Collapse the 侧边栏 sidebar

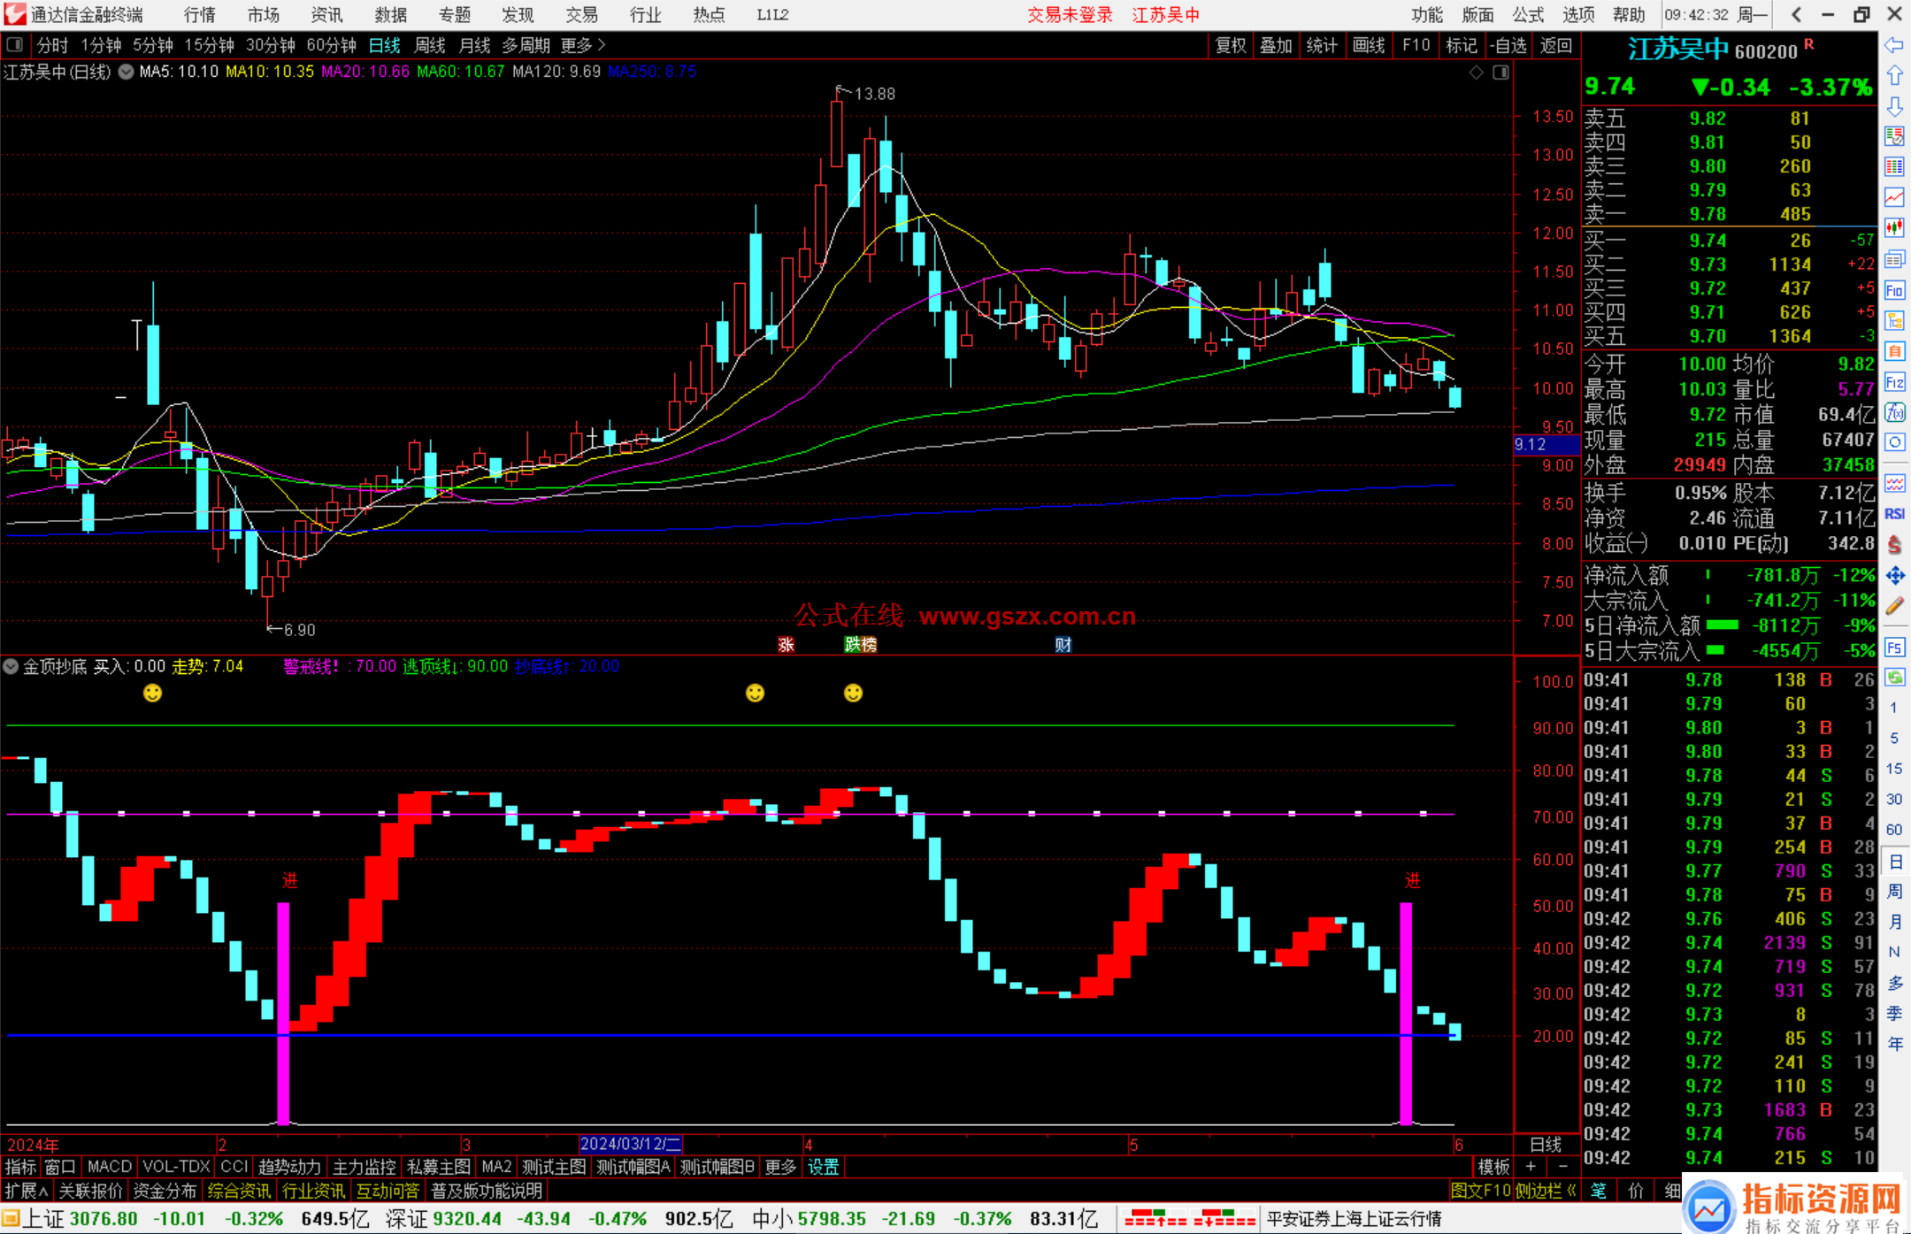coord(1546,1191)
